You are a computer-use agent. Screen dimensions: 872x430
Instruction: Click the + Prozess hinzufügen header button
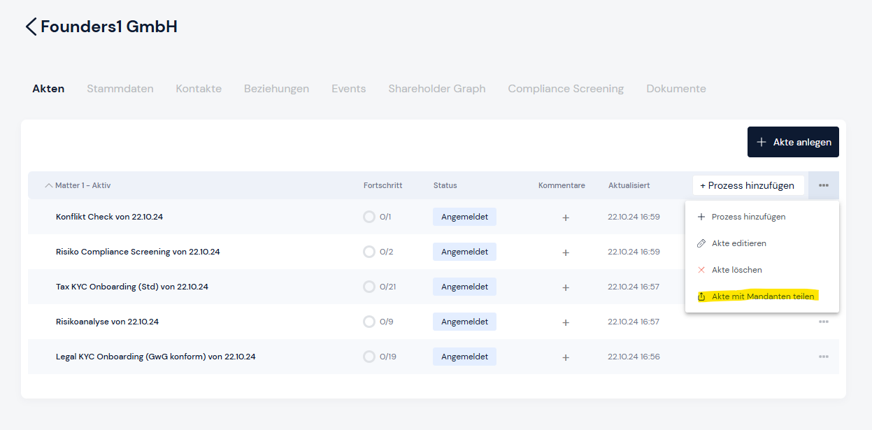[748, 185]
